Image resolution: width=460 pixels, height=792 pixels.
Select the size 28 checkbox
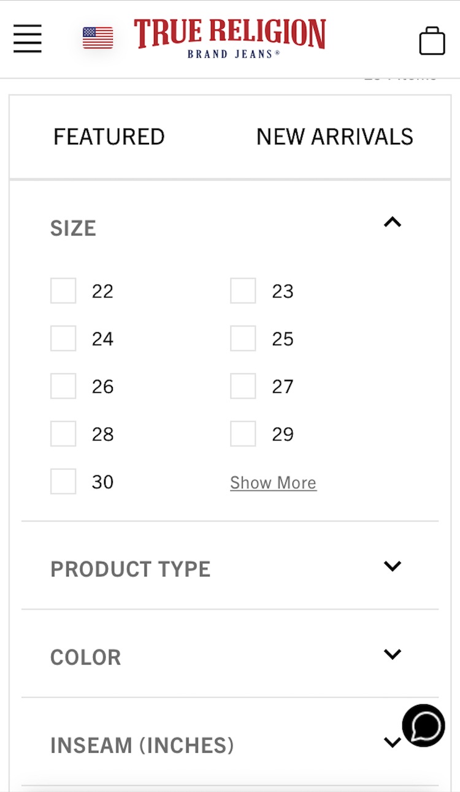63,434
